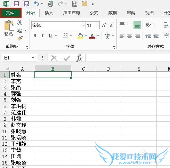Image resolution: width=170 pixels, height=168 pixels.
Task: Toggle center horizontal alignment
Action: point(130,36)
